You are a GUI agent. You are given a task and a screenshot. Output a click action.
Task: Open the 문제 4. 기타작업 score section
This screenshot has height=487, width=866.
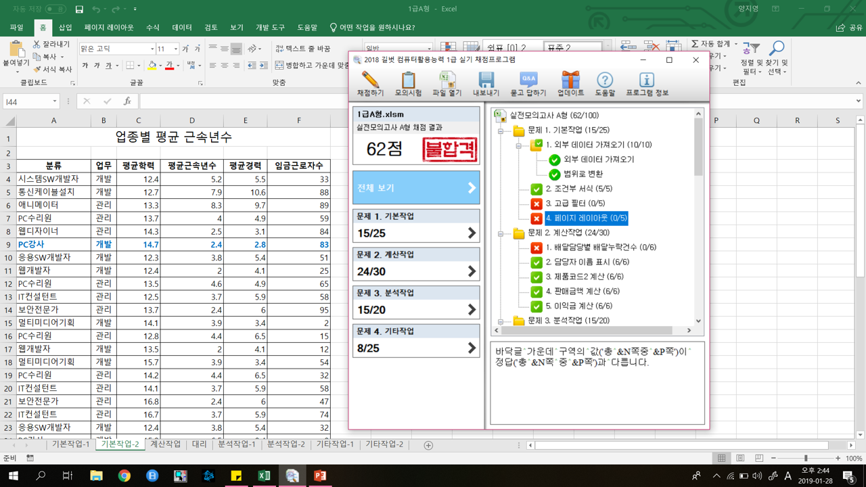click(415, 340)
